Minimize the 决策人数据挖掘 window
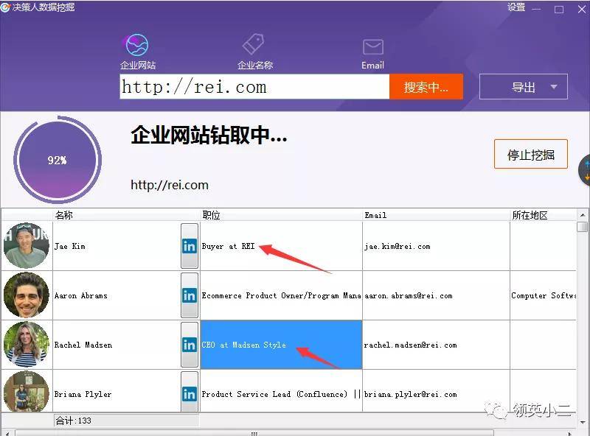Image resolution: width=590 pixels, height=436 pixels. (x=536, y=9)
